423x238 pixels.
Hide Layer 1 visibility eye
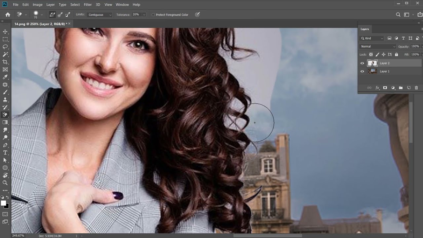pos(362,71)
